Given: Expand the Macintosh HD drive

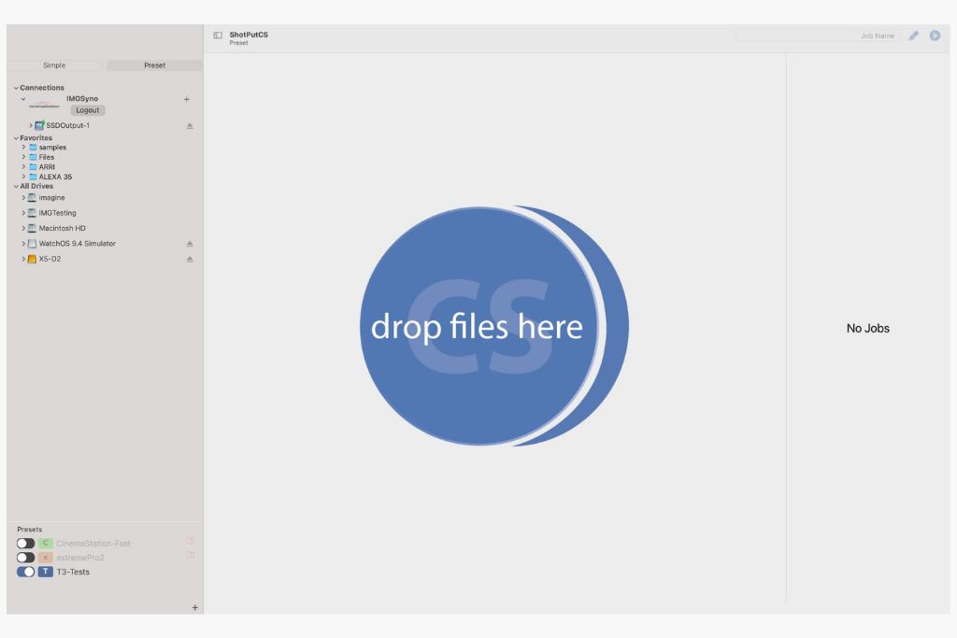Looking at the screenshot, I should click(x=23, y=228).
